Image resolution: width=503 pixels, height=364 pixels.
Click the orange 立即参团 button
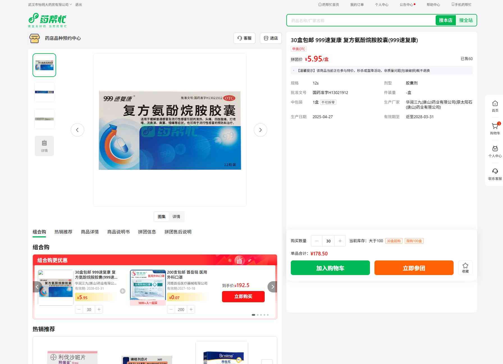point(414,268)
